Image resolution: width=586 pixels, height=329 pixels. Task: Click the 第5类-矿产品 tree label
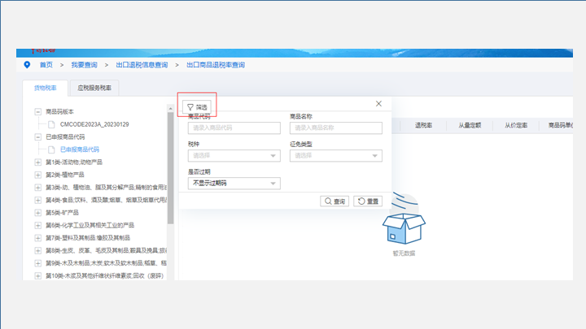point(62,213)
